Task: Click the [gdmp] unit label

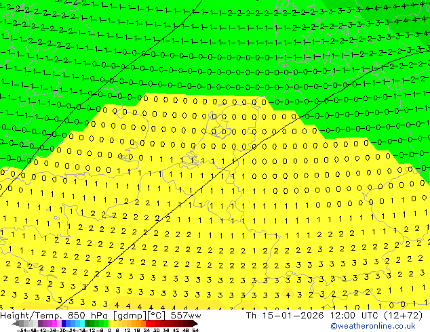Action: click(x=130, y=316)
